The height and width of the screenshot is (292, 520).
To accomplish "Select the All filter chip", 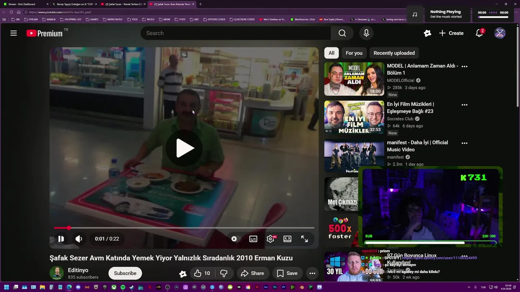I will pyautogui.click(x=331, y=53).
